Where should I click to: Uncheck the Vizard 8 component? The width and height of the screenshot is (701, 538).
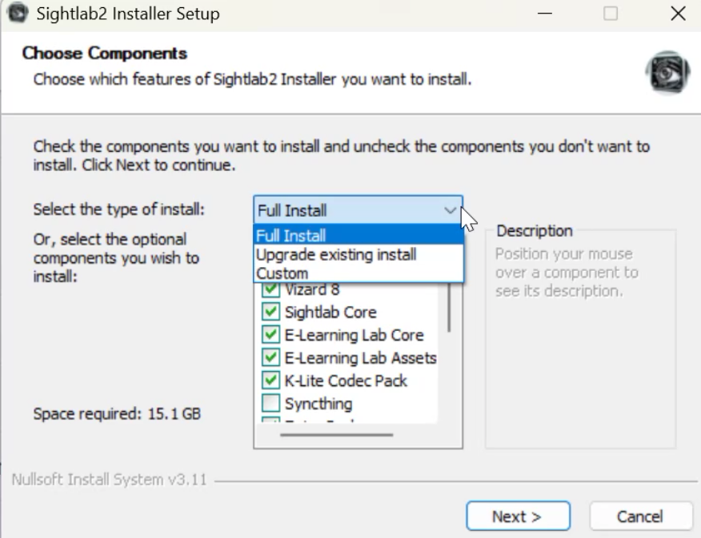[270, 289]
